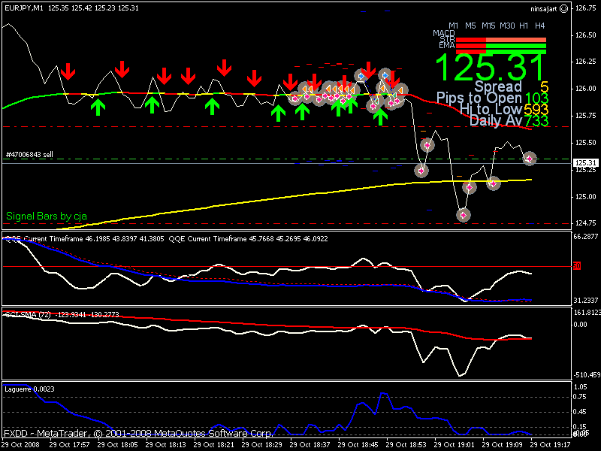Click the H4 timeframe label in Signal Bars
601x451 pixels.
(539, 26)
